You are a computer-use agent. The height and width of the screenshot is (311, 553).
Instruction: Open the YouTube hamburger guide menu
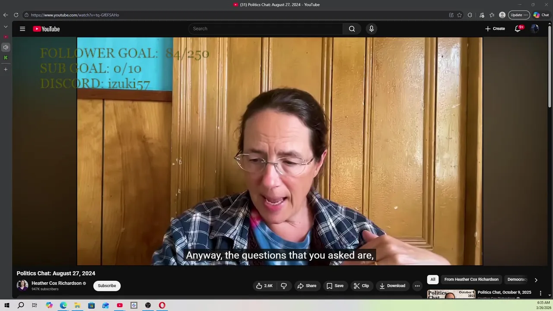click(22, 29)
